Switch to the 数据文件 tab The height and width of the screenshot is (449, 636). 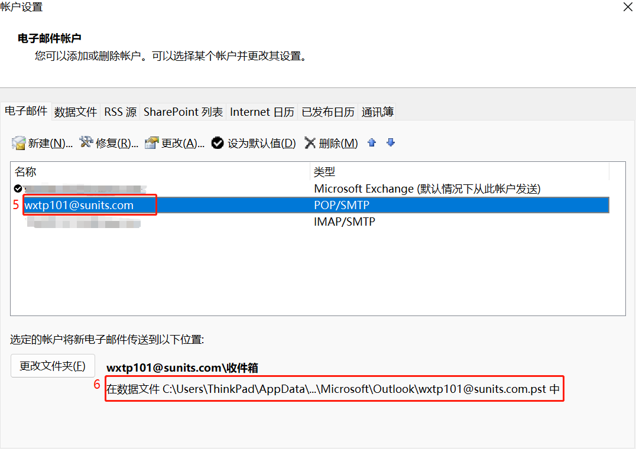pos(76,112)
